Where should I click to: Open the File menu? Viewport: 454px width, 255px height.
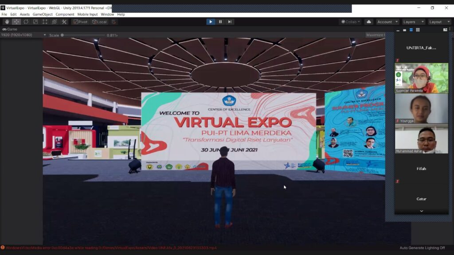click(x=4, y=14)
